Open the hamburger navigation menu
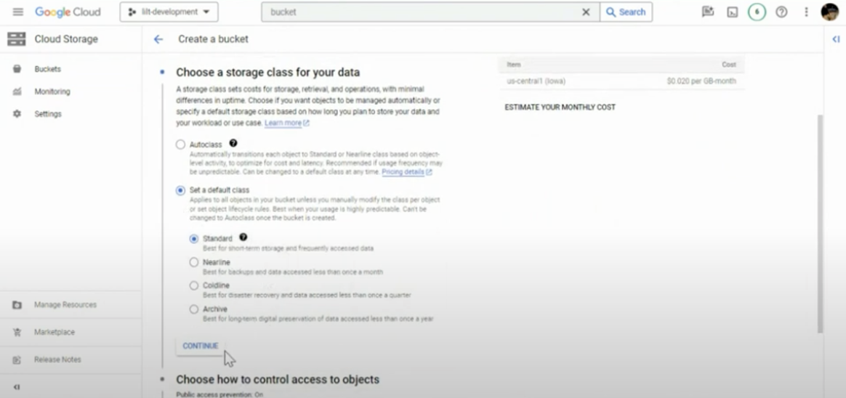 point(17,12)
